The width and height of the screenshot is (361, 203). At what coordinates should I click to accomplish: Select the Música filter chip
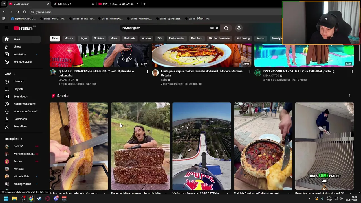click(x=69, y=38)
